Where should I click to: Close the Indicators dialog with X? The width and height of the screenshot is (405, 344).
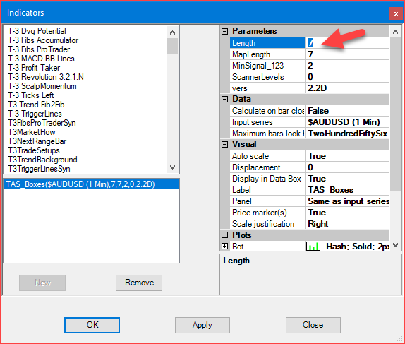point(396,13)
